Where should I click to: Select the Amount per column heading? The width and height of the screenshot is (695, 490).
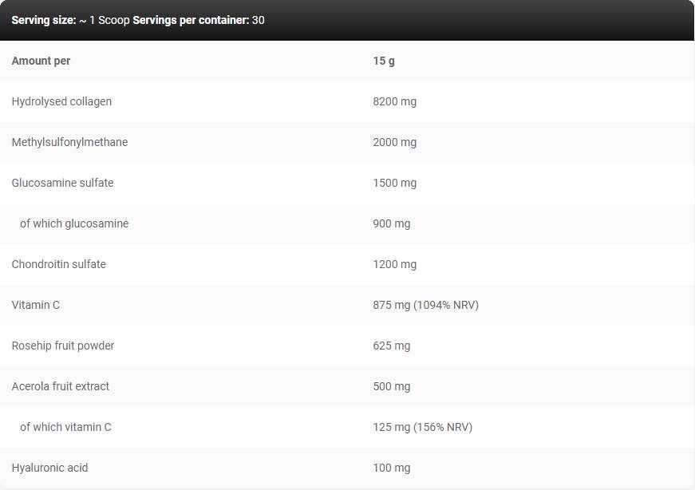tap(41, 61)
